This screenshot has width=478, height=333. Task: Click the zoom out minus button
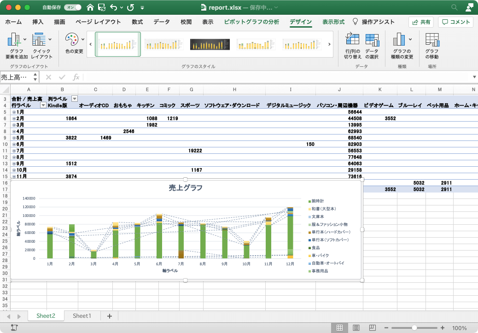point(386,328)
